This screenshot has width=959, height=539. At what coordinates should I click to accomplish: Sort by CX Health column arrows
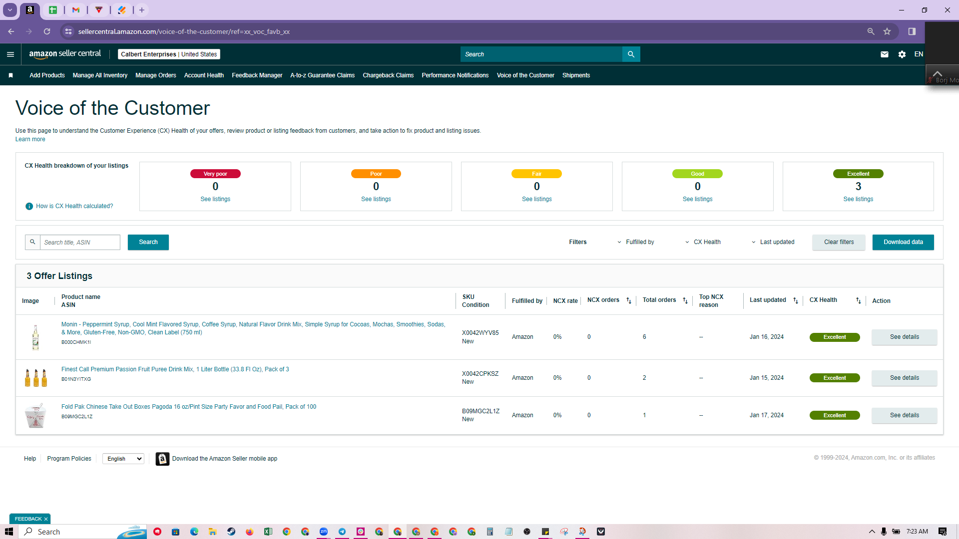pos(859,300)
